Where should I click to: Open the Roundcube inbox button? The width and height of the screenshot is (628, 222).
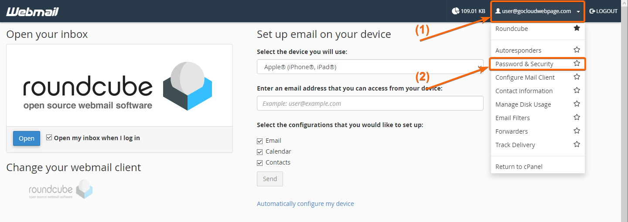click(x=27, y=138)
